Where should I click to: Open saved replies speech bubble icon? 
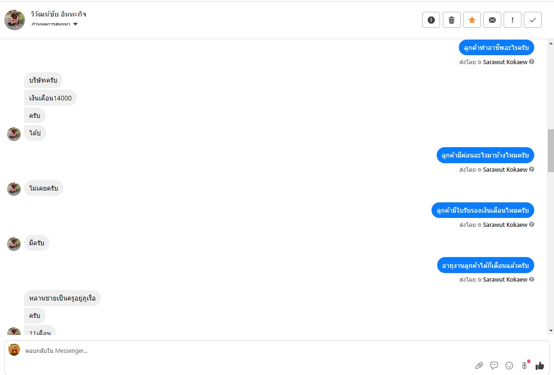[x=494, y=365]
